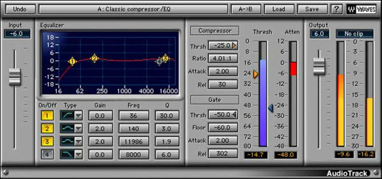
Task: Toggle EQ band 2 on/off
Action: click(x=47, y=129)
